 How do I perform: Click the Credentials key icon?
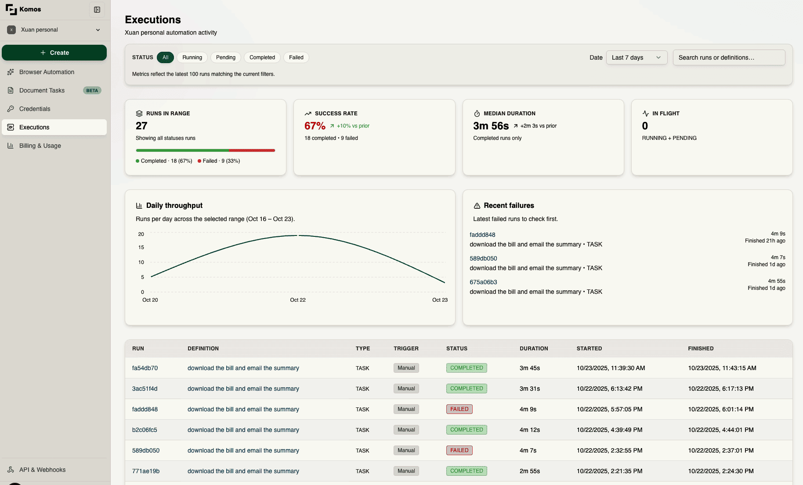tap(11, 109)
